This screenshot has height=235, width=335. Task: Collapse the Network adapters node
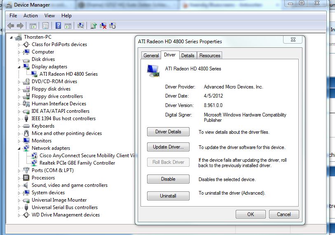point(19,148)
